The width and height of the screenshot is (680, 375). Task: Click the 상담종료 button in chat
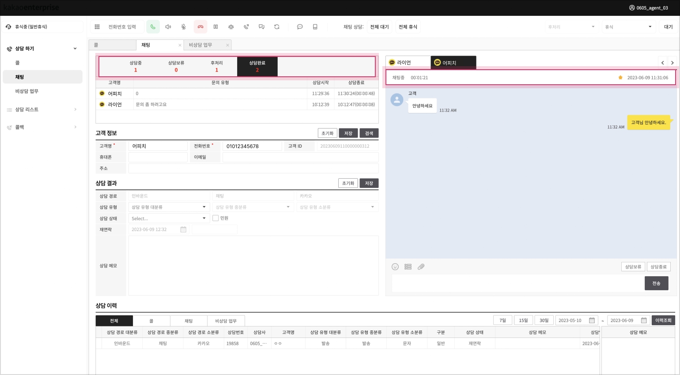(658, 267)
